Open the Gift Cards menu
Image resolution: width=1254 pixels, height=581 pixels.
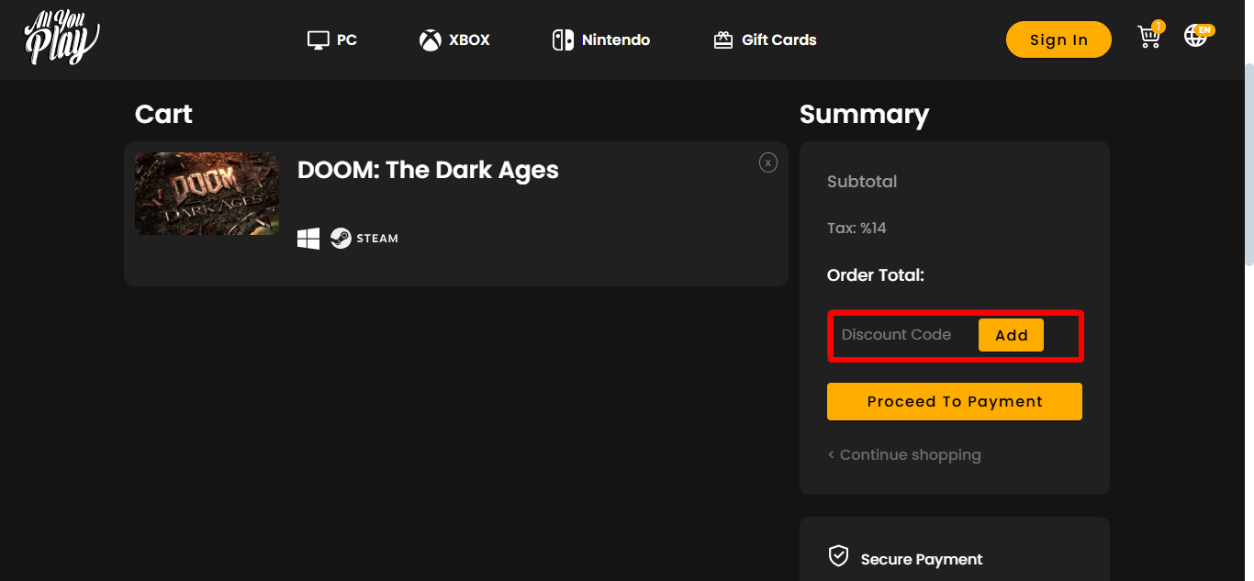coord(765,40)
